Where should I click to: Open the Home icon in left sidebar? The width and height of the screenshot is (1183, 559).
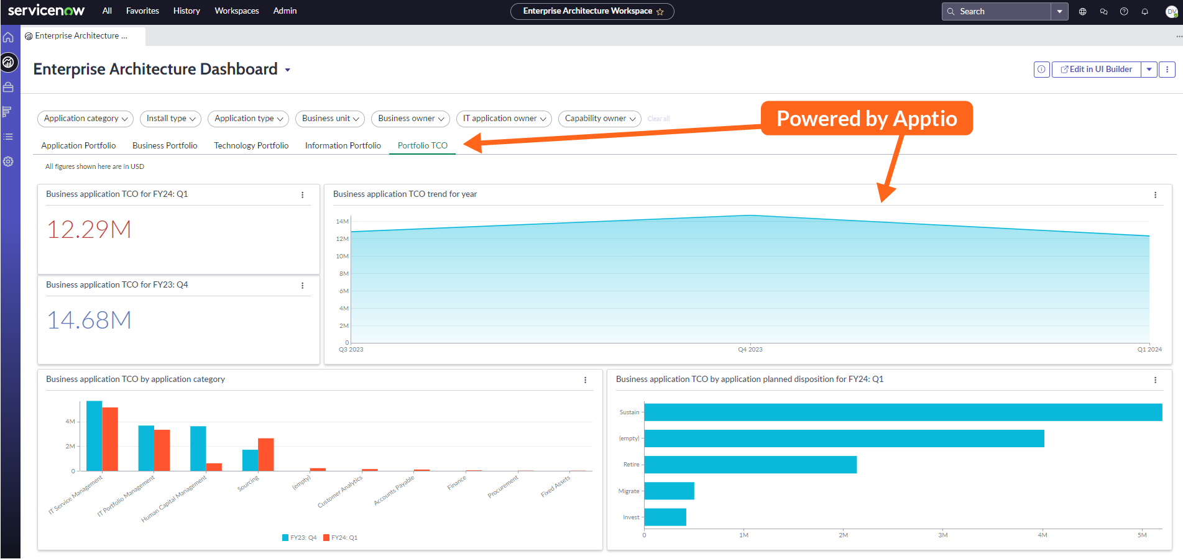click(x=8, y=37)
